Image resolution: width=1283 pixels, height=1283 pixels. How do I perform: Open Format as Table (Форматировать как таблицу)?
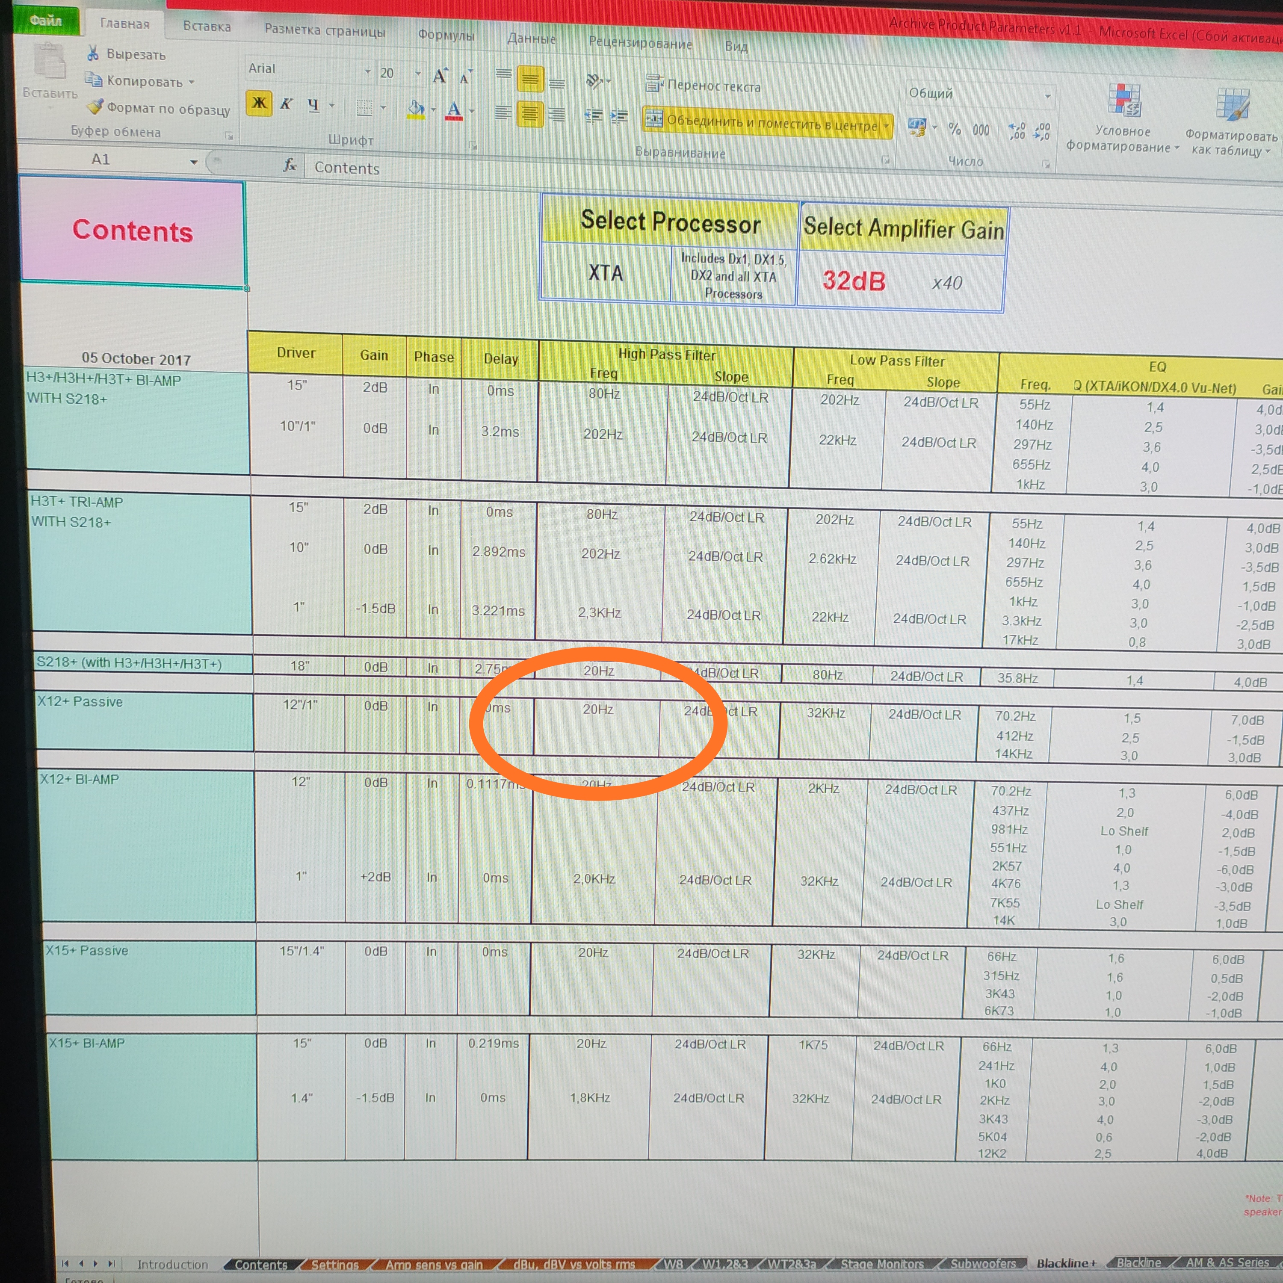1231,124
